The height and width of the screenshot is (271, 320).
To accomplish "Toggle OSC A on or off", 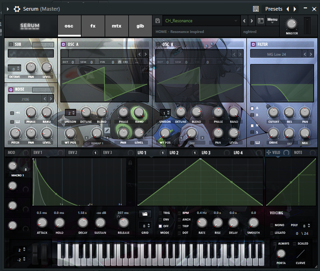I will pos(63,44).
